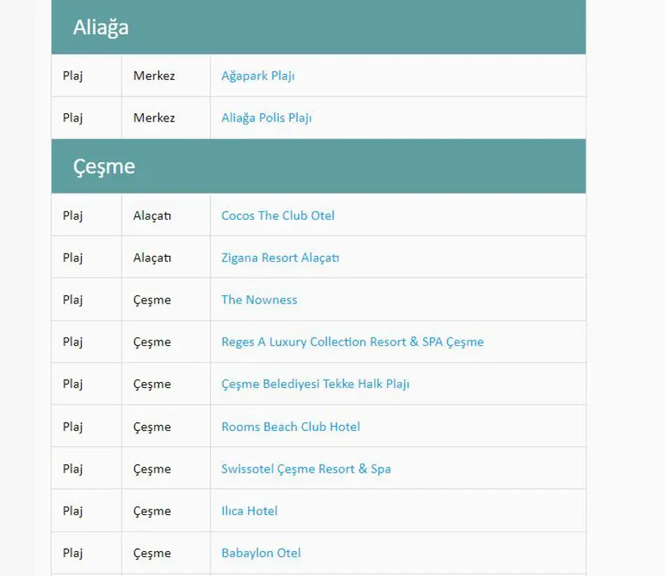This screenshot has height=576, width=665.
Task: Select Merkez cell in Ağapark Plajı row
Action: coord(154,75)
